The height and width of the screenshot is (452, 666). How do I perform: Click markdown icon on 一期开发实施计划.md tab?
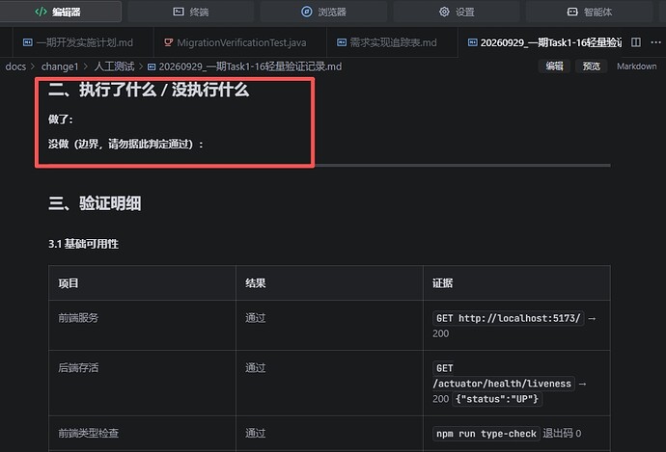(x=28, y=42)
